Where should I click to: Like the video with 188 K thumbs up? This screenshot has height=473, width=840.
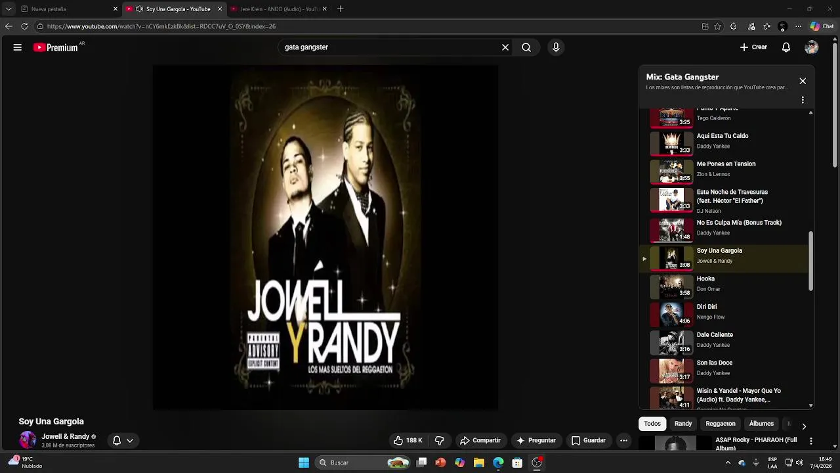(x=408, y=440)
